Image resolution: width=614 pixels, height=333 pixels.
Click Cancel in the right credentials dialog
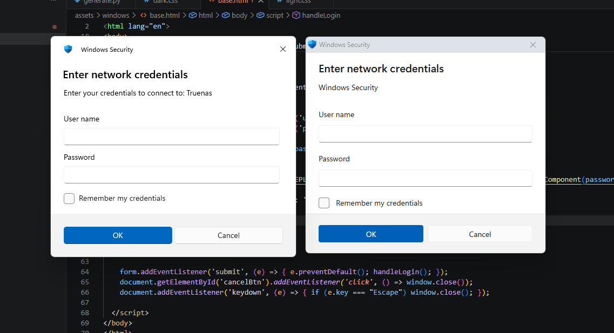[480, 234]
